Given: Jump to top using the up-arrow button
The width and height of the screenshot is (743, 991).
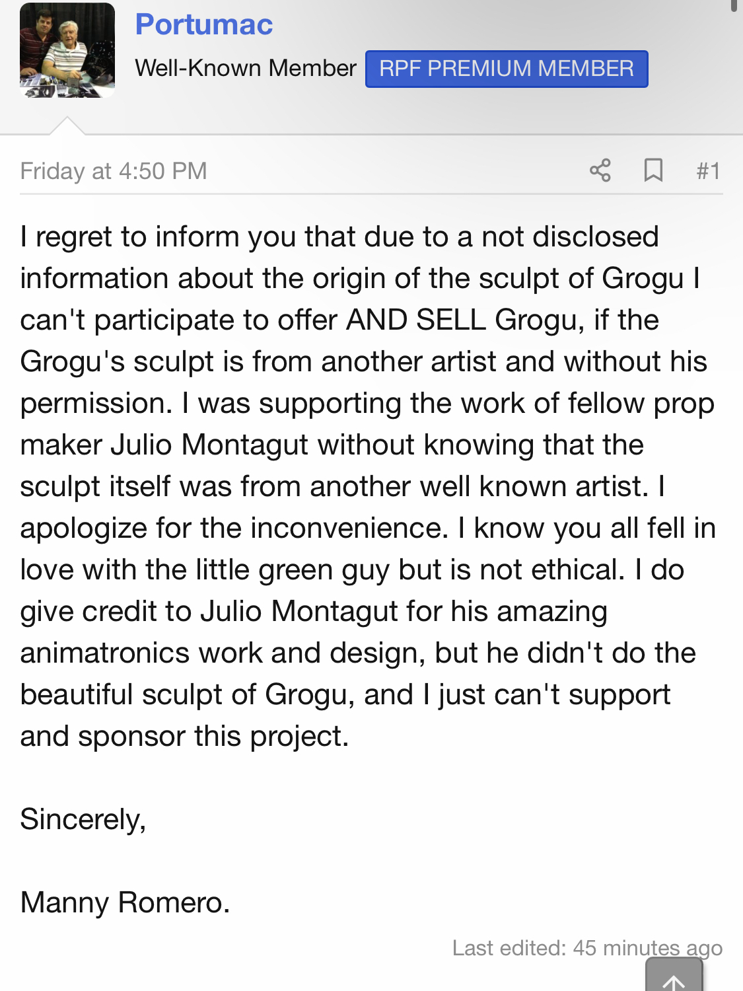Looking at the screenshot, I should coord(674,977).
